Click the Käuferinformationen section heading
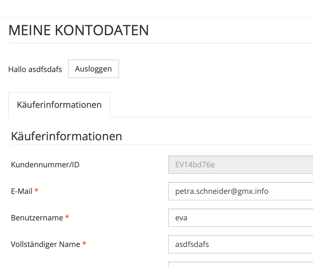Screen dimensions: 313x267 (66, 136)
